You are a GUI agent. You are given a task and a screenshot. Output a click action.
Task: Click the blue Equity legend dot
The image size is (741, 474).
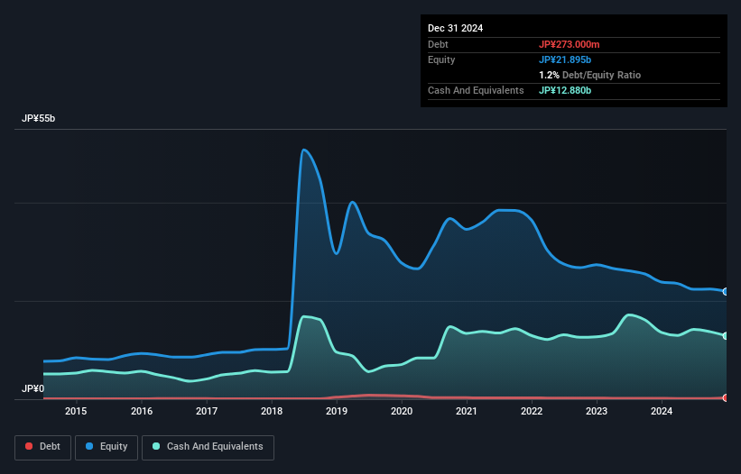pos(89,446)
